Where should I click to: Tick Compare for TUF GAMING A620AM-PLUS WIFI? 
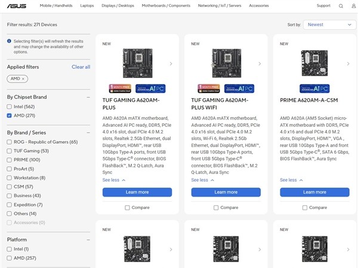coord(216,208)
